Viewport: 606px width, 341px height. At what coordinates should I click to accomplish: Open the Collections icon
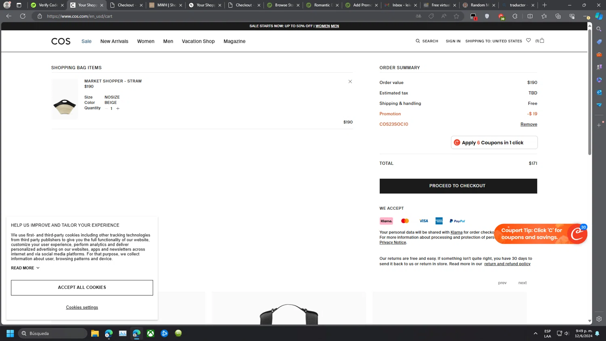coord(558,16)
